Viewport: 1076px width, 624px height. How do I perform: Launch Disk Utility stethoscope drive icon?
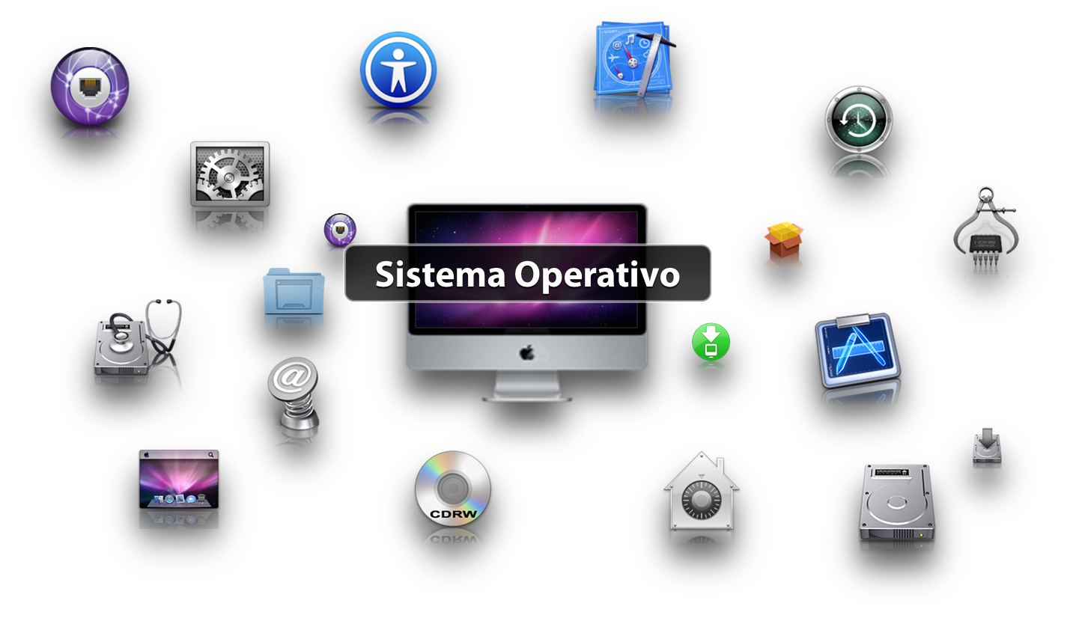pos(139,339)
